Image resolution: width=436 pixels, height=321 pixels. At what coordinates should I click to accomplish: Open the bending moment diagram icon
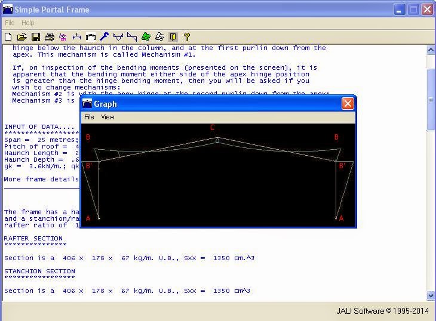click(x=118, y=37)
